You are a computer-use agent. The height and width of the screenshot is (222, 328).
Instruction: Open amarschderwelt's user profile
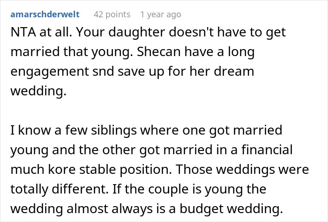pos(45,14)
